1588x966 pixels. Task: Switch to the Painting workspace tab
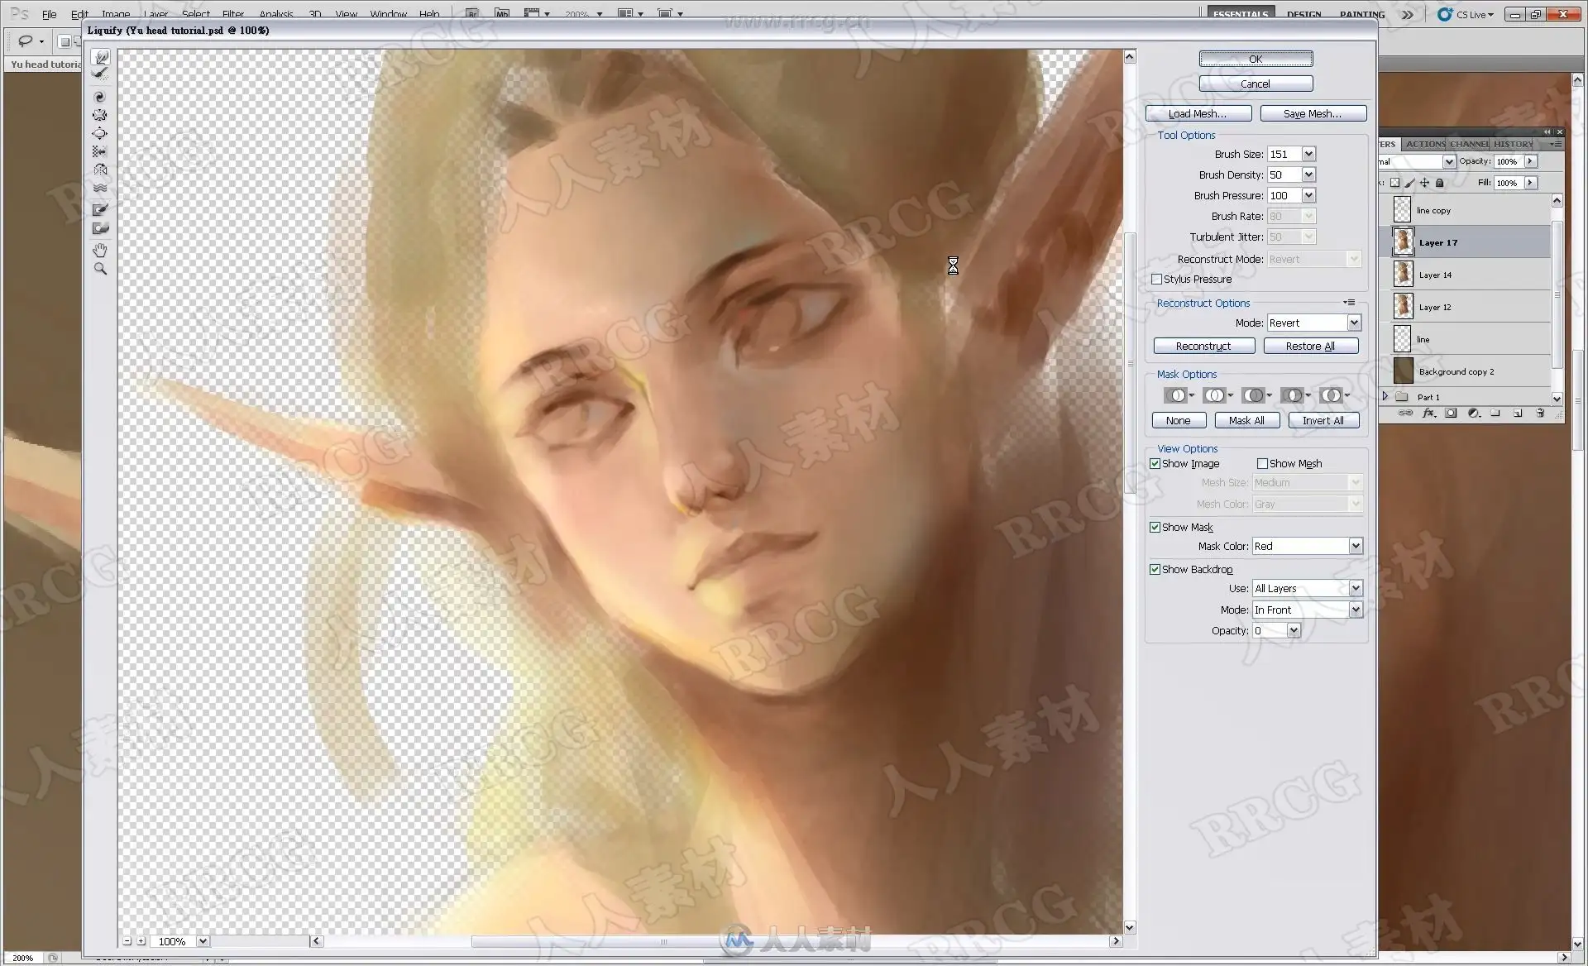[x=1361, y=14]
